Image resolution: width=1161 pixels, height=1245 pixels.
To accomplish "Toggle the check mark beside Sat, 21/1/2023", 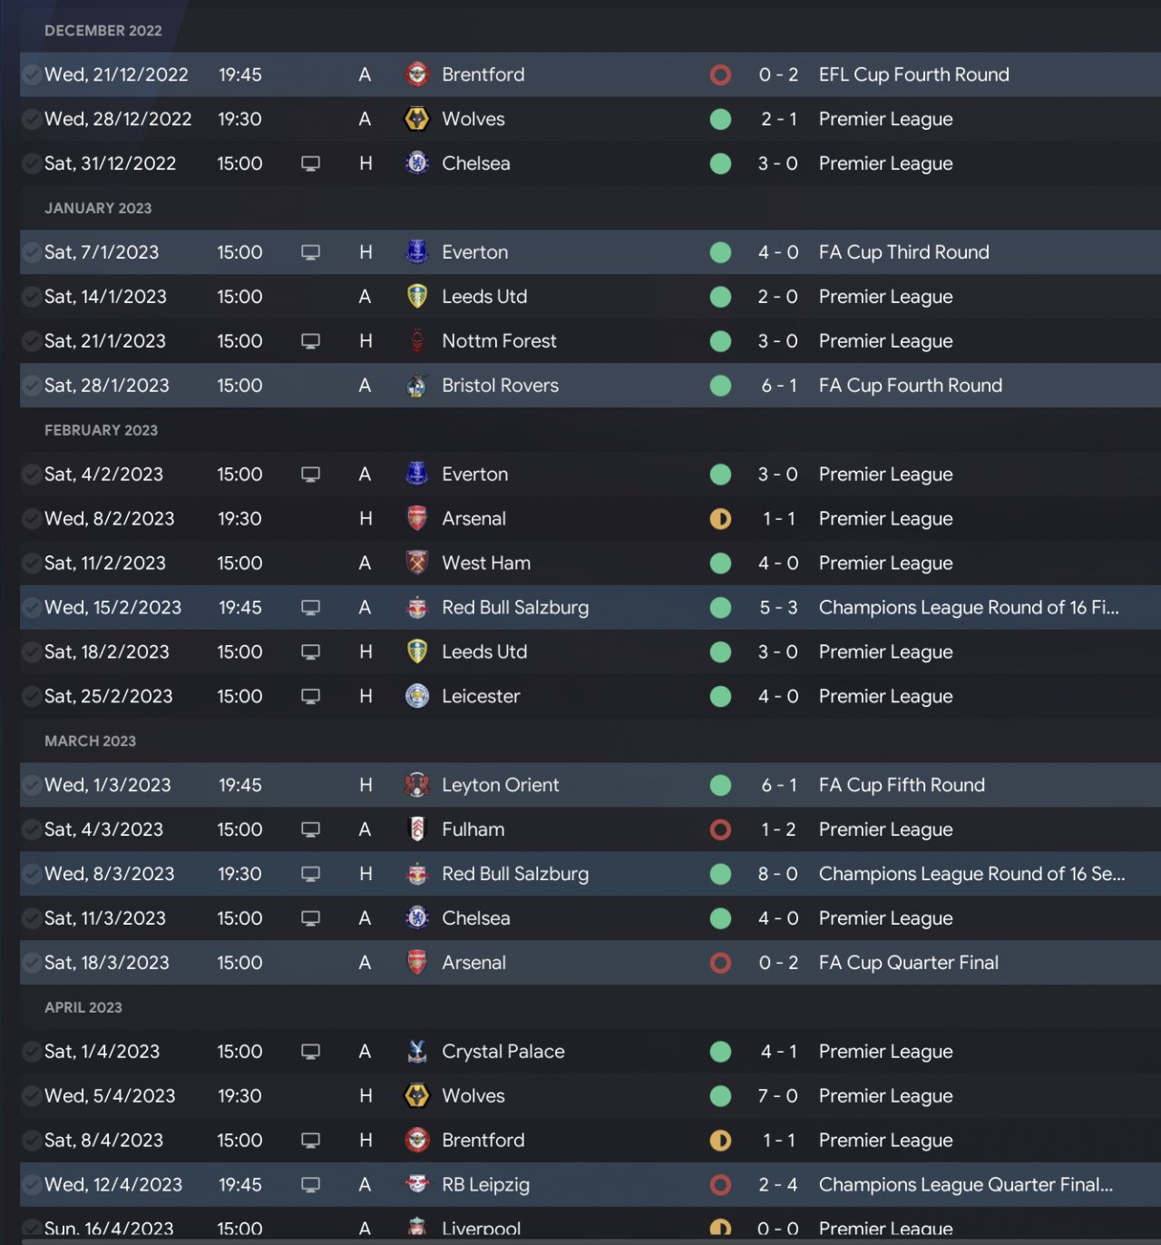I will pyautogui.click(x=32, y=341).
